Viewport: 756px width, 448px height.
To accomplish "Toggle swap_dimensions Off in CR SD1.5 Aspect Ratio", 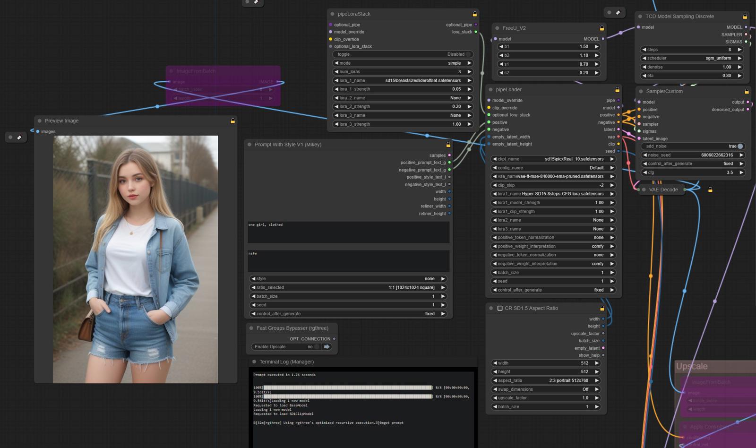I will (x=546, y=389).
